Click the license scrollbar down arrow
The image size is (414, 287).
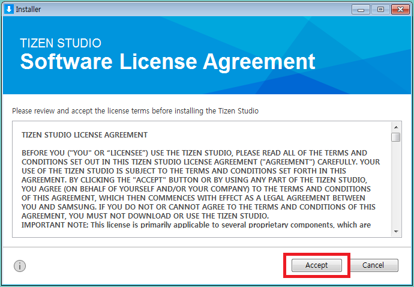click(x=396, y=232)
